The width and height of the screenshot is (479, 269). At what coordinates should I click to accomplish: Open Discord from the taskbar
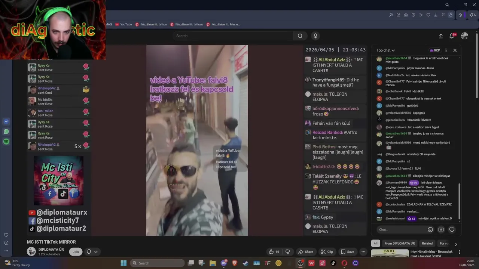coord(224,263)
